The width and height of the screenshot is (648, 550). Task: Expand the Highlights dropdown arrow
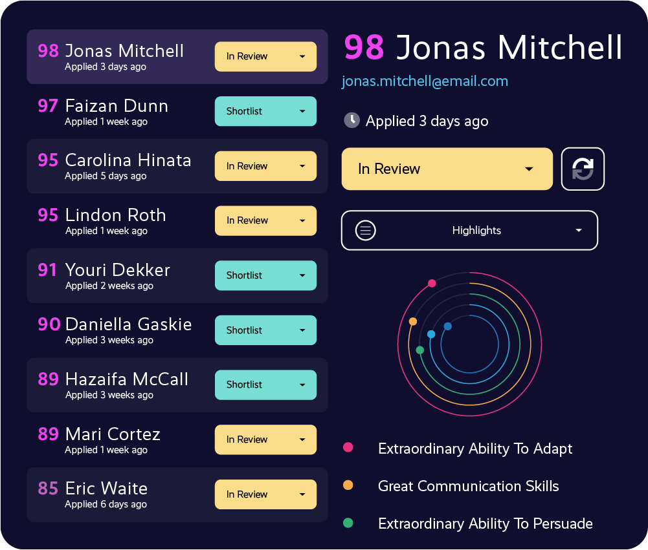pyautogui.click(x=579, y=230)
